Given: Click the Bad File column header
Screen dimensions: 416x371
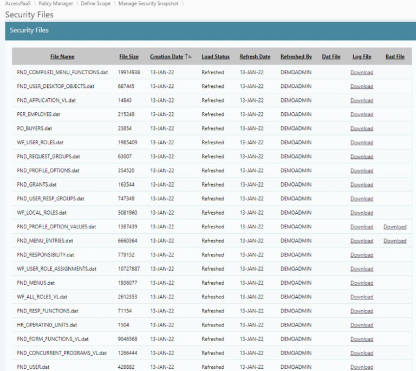Looking at the screenshot, I should [395, 56].
